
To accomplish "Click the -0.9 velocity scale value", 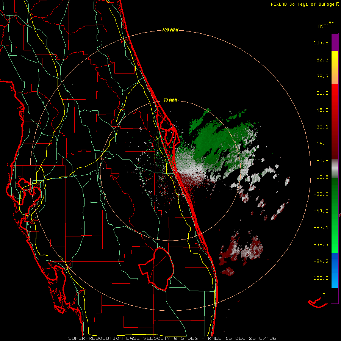I will coord(322,161).
